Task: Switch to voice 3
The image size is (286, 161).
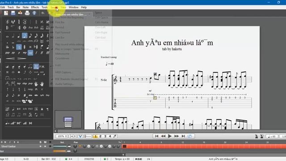Action: coord(105,136)
